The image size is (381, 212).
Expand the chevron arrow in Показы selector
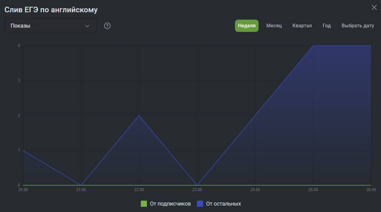tap(87, 26)
